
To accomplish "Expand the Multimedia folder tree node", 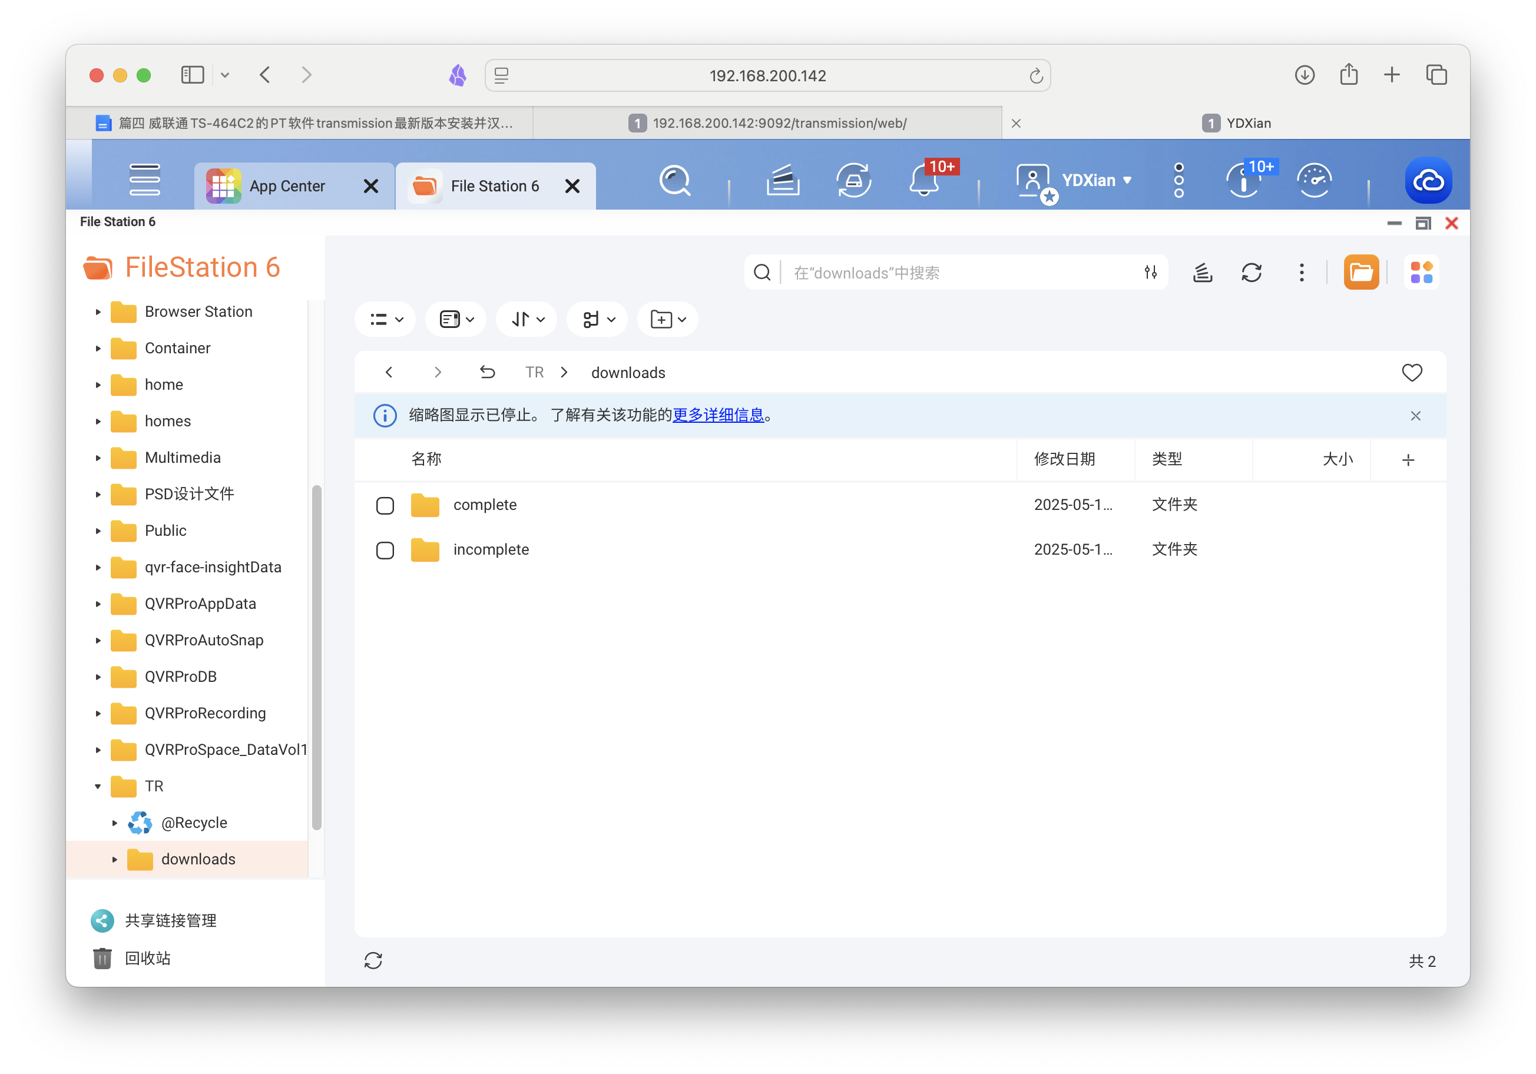I will tap(98, 458).
